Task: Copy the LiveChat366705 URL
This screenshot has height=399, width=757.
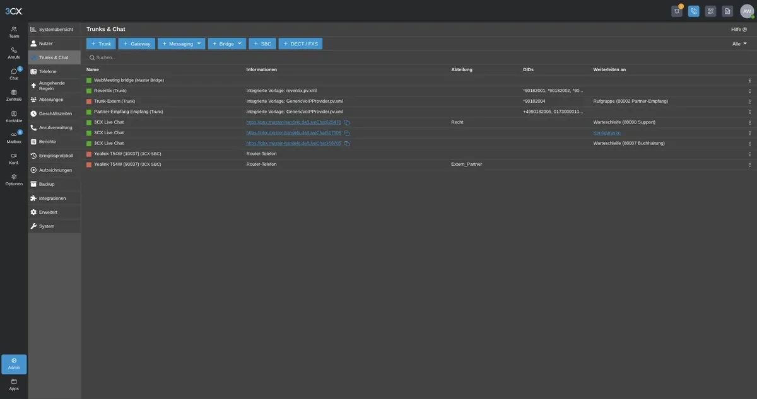Action: (347, 144)
